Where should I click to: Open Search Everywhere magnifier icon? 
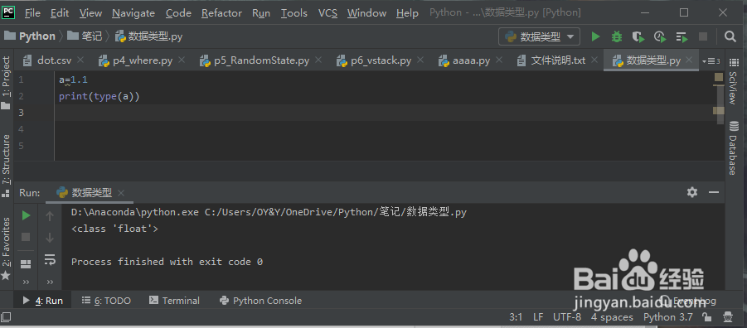click(730, 36)
